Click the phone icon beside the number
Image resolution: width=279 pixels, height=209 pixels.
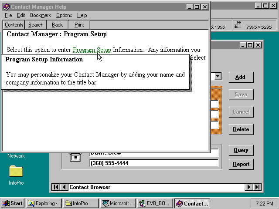(75, 158)
